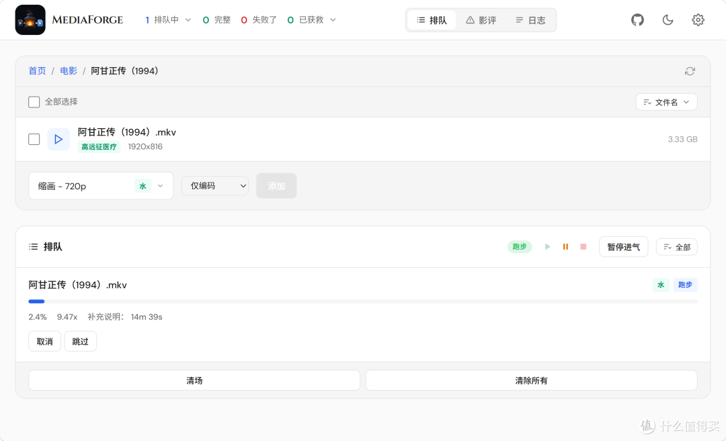This screenshot has height=441, width=726.
Task: Click the 高远征医疗 tag under the file name
Action: pyautogui.click(x=99, y=146)
